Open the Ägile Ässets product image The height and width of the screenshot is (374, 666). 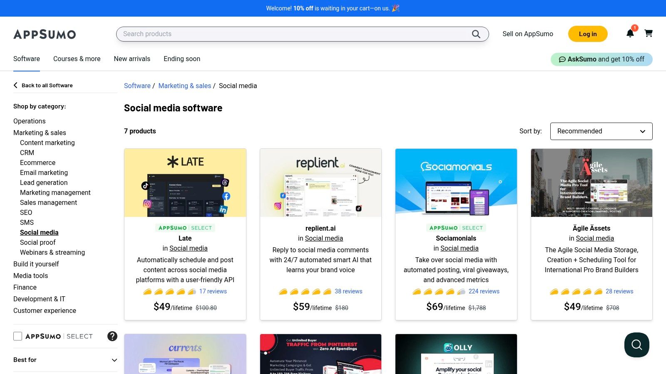(591, 183)
